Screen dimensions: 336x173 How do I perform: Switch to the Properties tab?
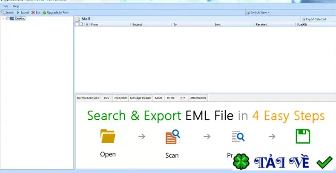click(121, 98)
